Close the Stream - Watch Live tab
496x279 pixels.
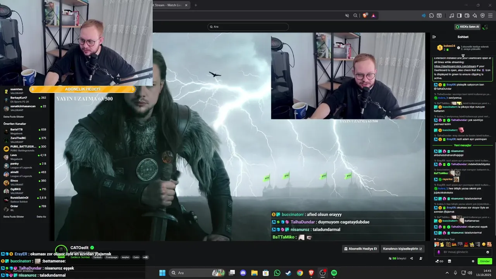click(x=186, y=5)
